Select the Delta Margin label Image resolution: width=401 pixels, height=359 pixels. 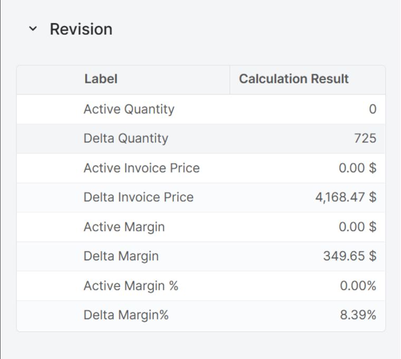pos(121,257)
